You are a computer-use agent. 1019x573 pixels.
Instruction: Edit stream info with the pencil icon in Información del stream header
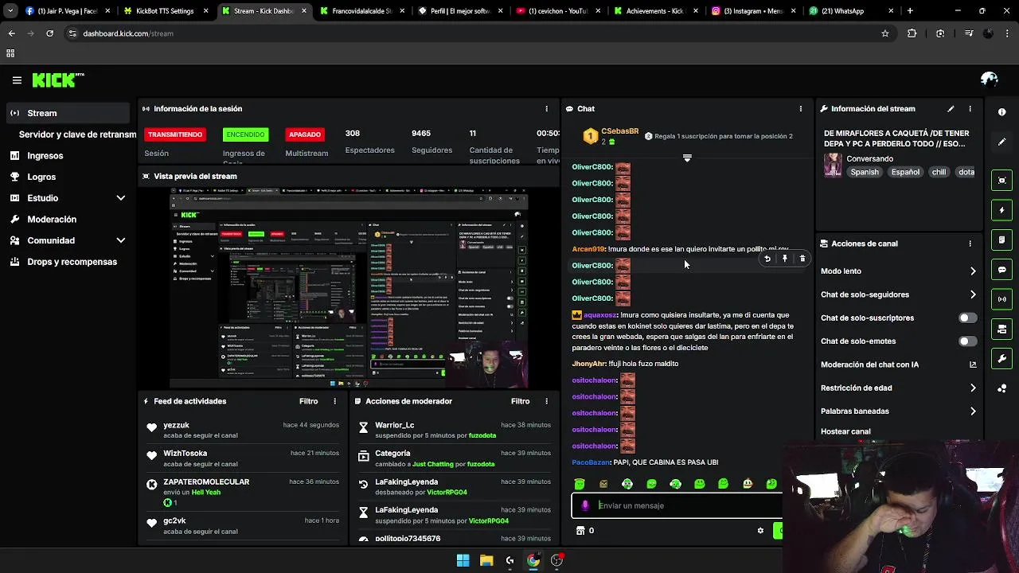click(x=951, y=109)
